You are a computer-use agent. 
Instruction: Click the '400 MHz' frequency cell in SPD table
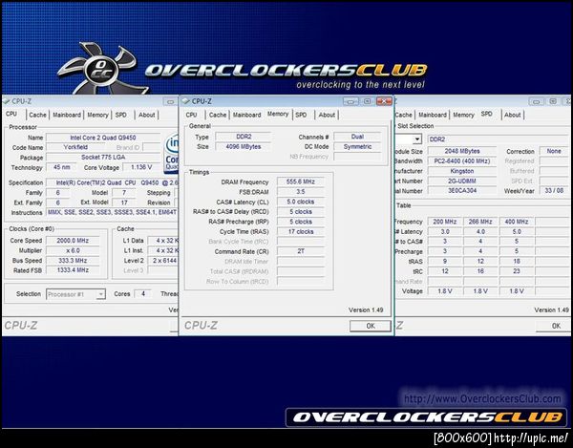[x=516, y=222]
